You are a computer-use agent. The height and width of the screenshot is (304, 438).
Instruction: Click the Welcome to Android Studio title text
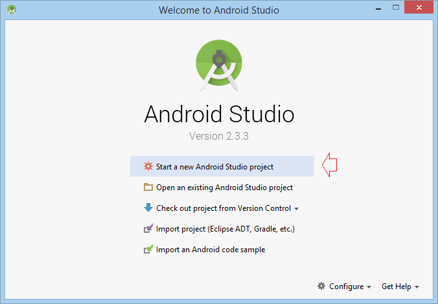(x=219, y=10)
